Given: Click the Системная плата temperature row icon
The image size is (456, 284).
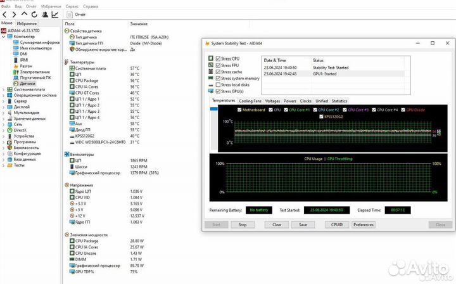Looking at the screenshot, I should tap(72, 68).
